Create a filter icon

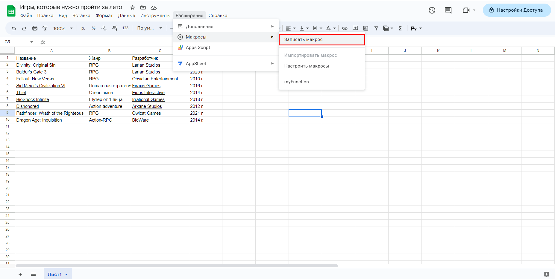click(x=376, y=28)
